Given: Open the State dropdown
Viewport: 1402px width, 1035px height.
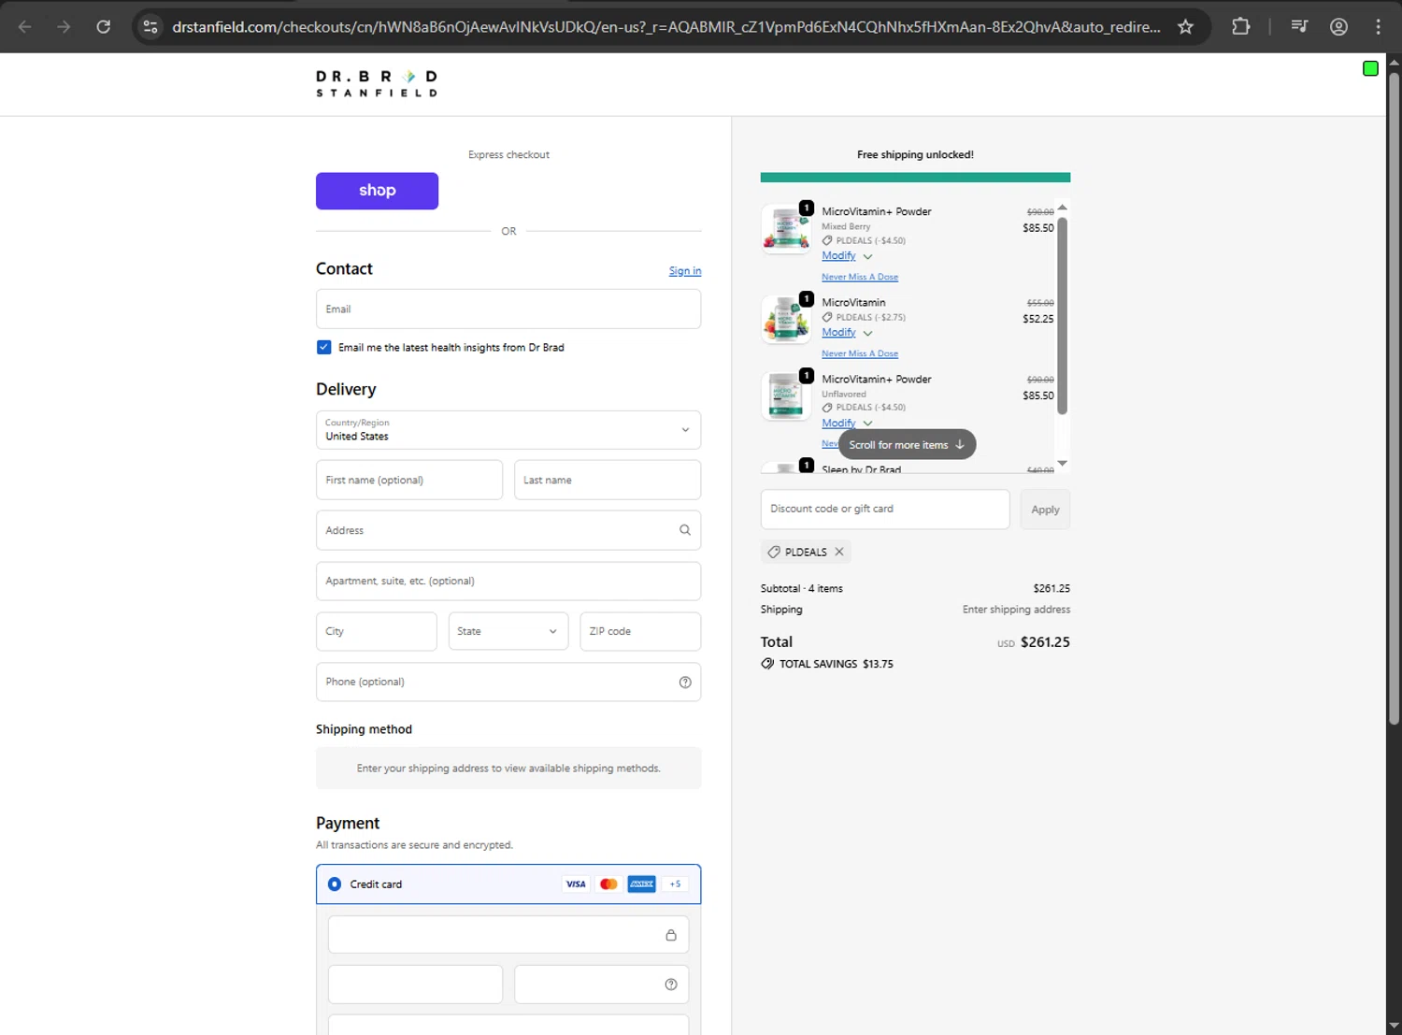Looking at the screenshot, I should 508,631.
